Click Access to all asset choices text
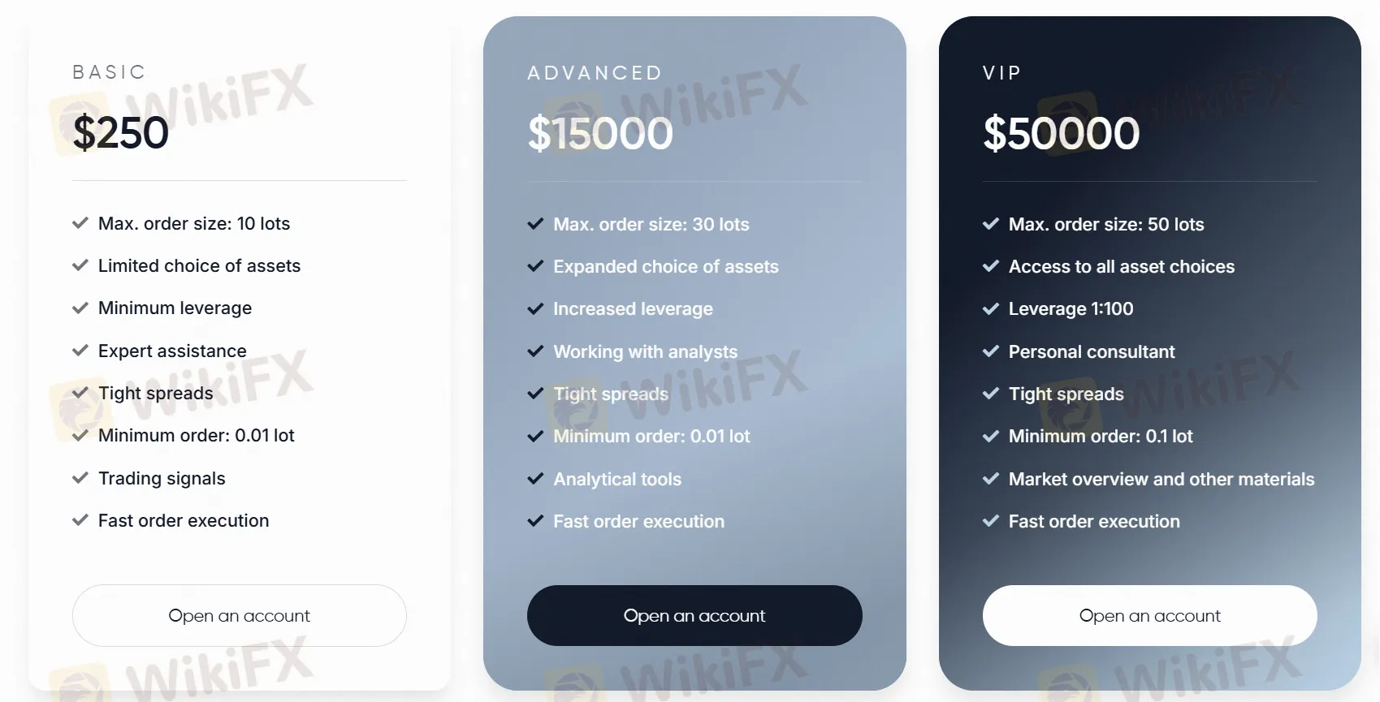This screenshot has height=702, width=1380. tap(1122, 266)
